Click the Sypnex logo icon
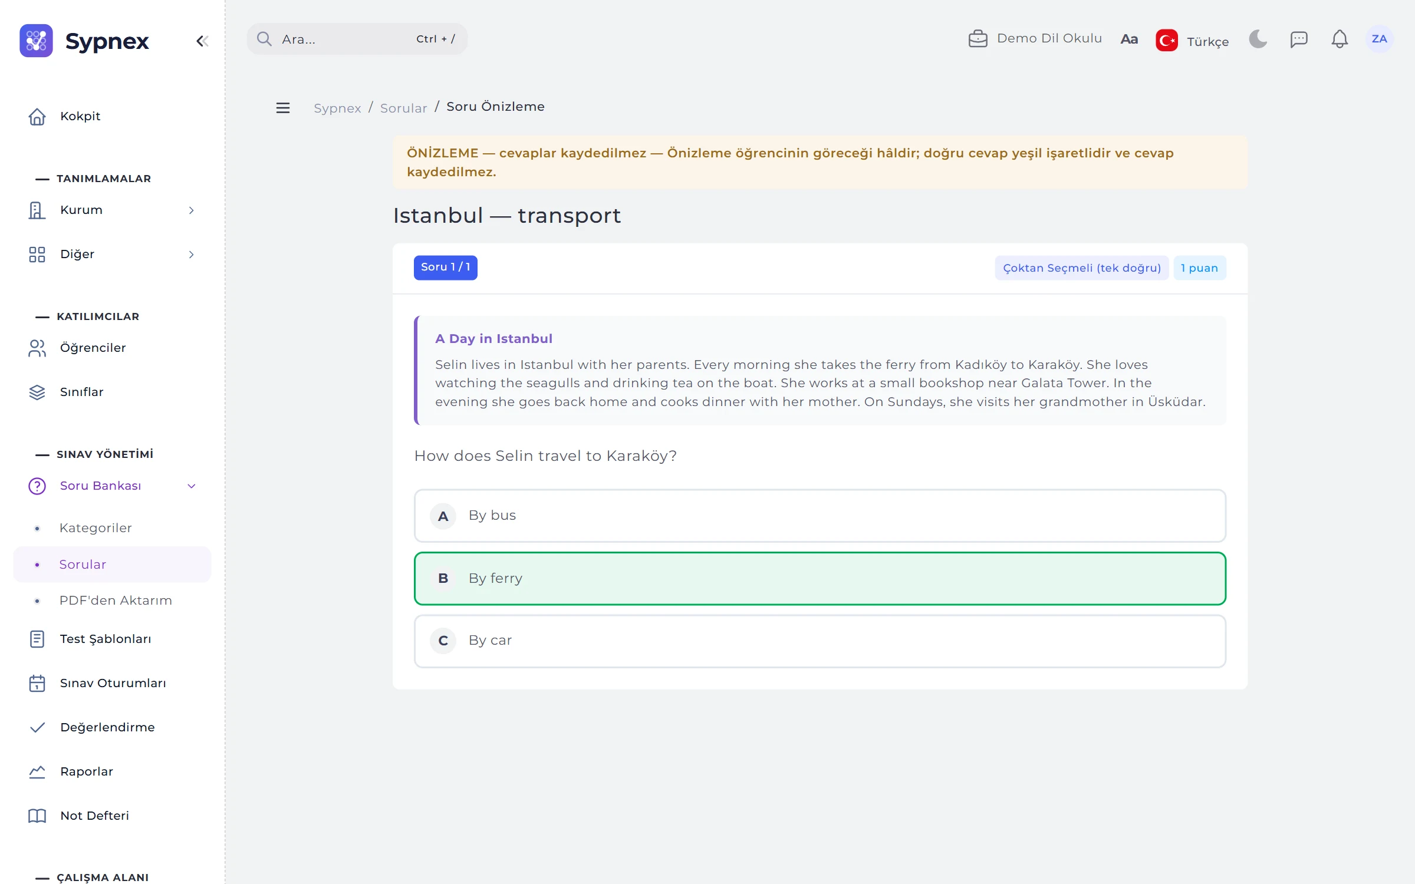The width and height of the screenshot is (1415, 884). click(x=36, y=40)
